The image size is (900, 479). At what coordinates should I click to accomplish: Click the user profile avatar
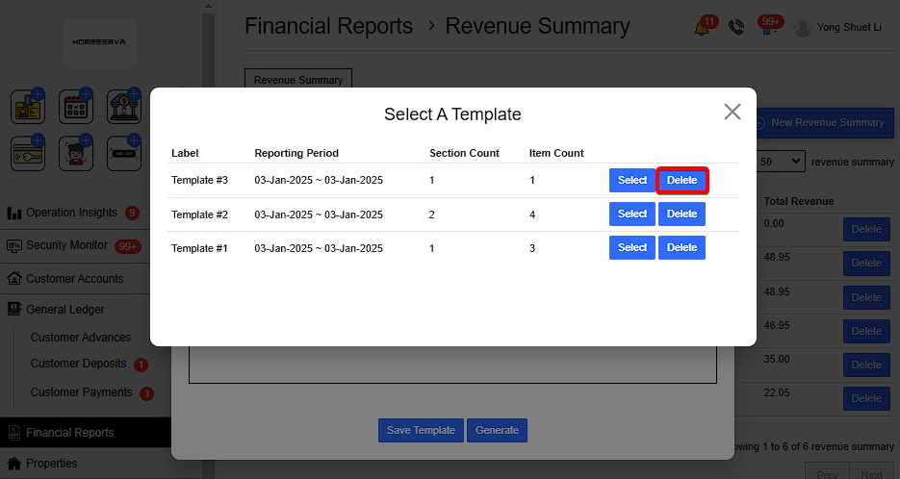[x=802, y=28]
